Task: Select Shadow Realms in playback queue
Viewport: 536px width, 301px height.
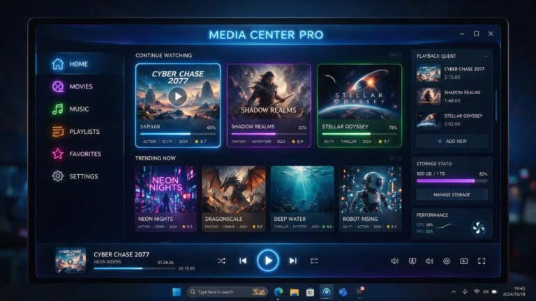Action: point(452,96)
